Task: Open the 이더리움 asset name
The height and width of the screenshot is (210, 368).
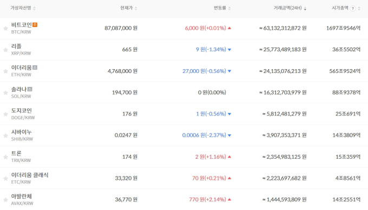Action: click(21, 67)
